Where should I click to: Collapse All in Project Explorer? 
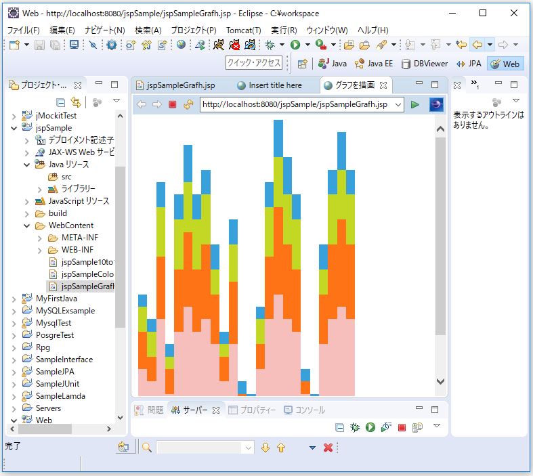(x=60, y=102)
